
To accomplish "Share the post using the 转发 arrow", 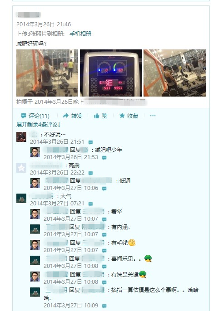I will pyautogui.click(x=73, y=116).
